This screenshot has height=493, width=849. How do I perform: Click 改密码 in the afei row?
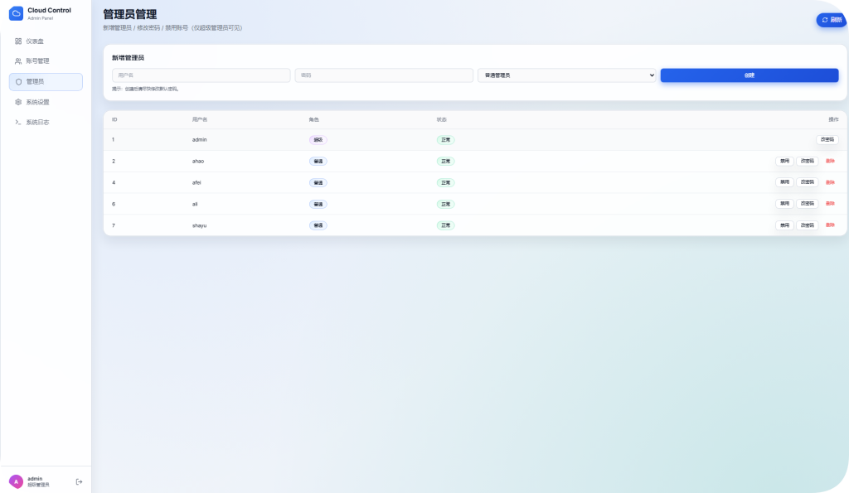[808, 182]
